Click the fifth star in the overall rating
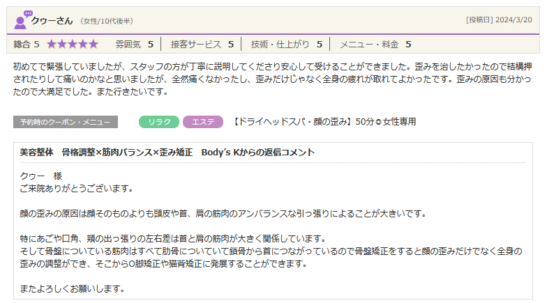This screenshot has width=547, height=303. (93, 44)
